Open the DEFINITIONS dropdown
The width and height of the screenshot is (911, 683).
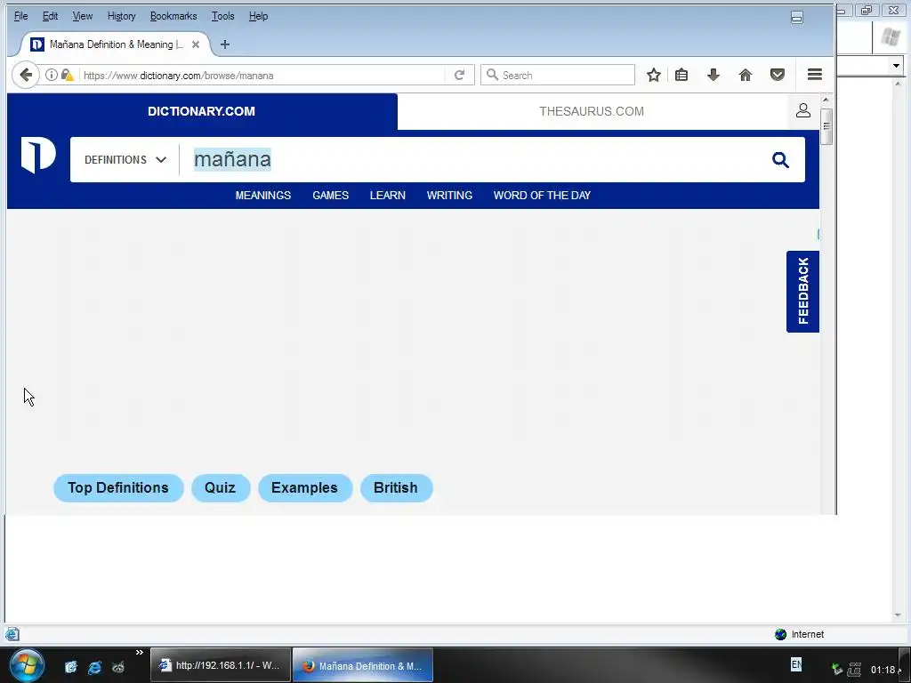pyautogui.click(x=125, y=160)
